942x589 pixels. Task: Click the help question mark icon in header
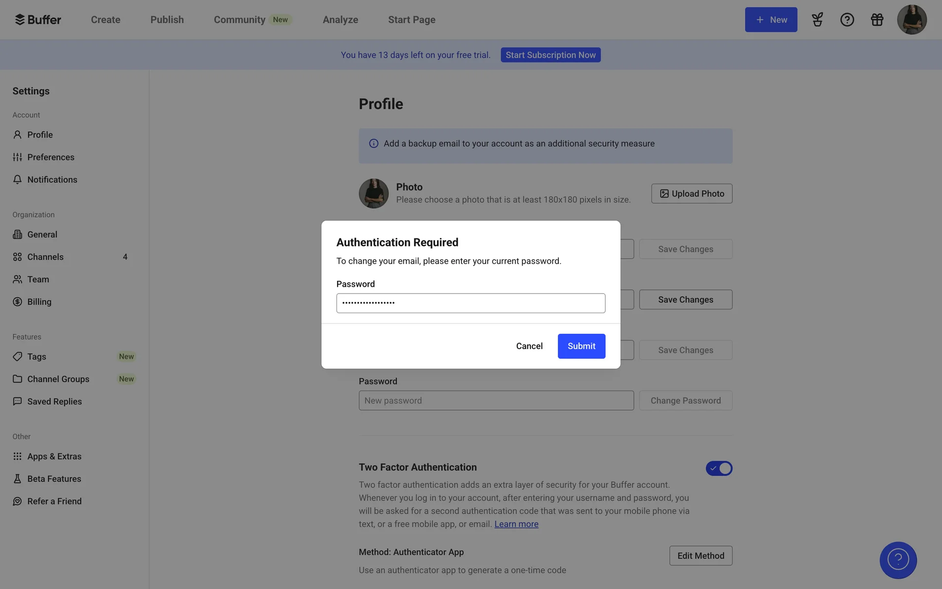(847, 20)
